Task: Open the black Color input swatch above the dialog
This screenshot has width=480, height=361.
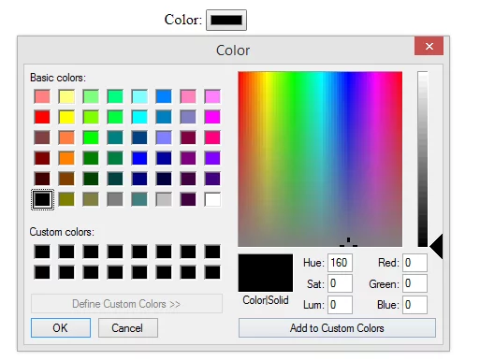Action: [226, 21]
